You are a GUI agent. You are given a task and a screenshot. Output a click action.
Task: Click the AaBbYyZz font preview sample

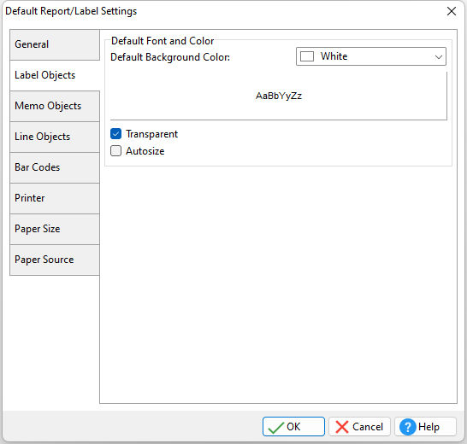pyautogui.click(x=279, y=96)
